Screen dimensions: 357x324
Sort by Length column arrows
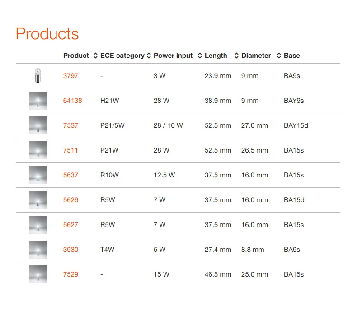pos(236,56)
